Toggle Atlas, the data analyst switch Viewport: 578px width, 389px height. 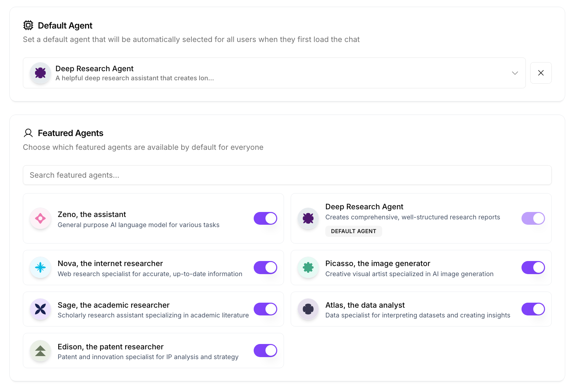pos(533,309)
